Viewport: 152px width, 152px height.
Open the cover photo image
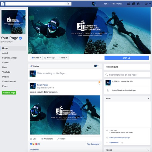[89, 30]
